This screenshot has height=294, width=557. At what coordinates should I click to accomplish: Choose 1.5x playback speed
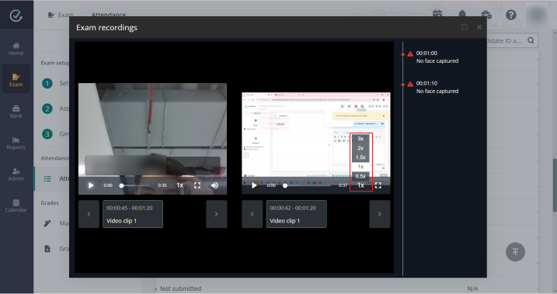[360, 157]
